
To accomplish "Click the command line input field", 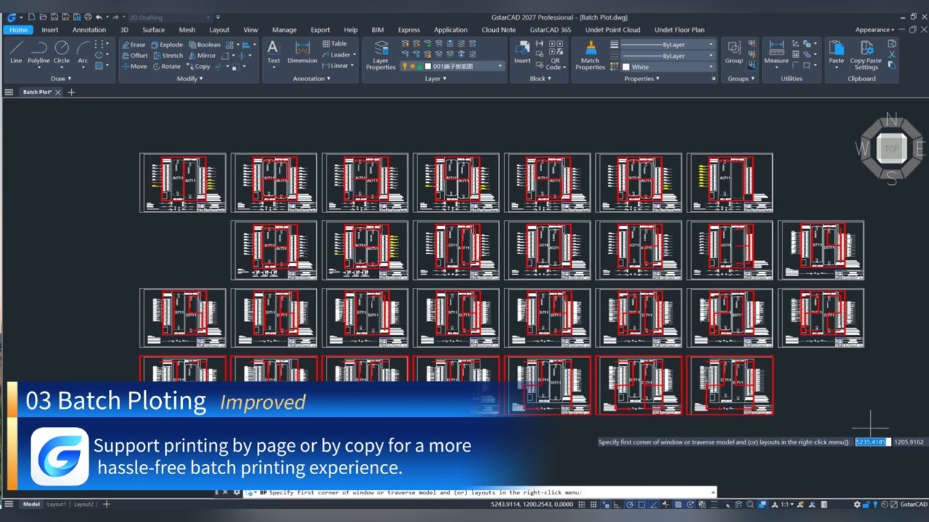I will [x=480, y=492].
